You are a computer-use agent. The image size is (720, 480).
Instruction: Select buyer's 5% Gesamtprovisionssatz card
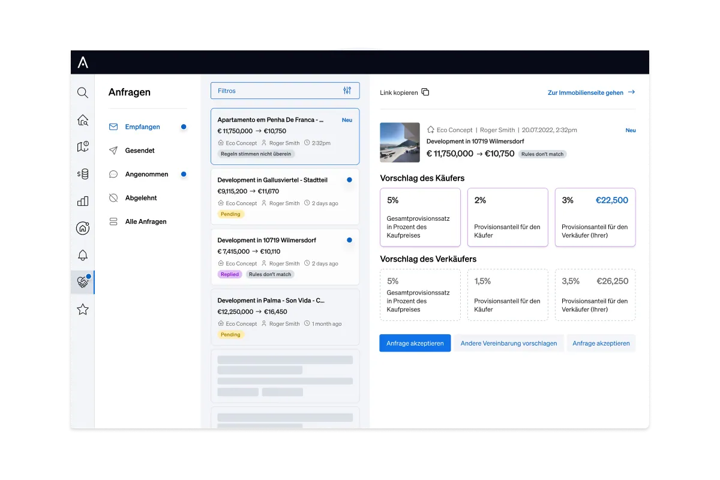point(421,217)
